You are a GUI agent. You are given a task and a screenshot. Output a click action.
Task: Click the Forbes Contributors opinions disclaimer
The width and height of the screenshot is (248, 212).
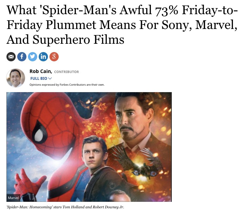[67, 85]
